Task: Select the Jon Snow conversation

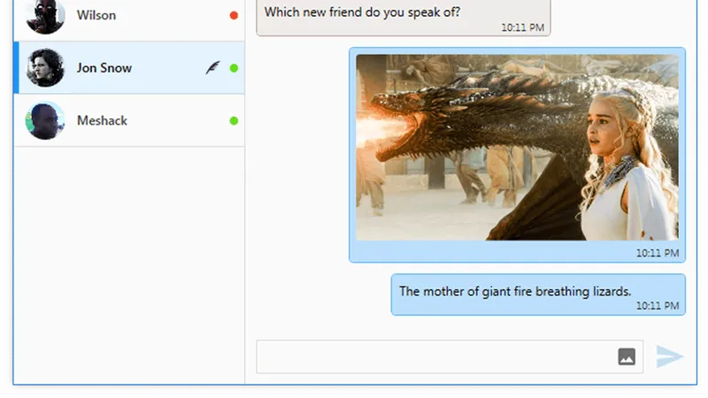Action: pyautogui.click(x=129, y=68)
